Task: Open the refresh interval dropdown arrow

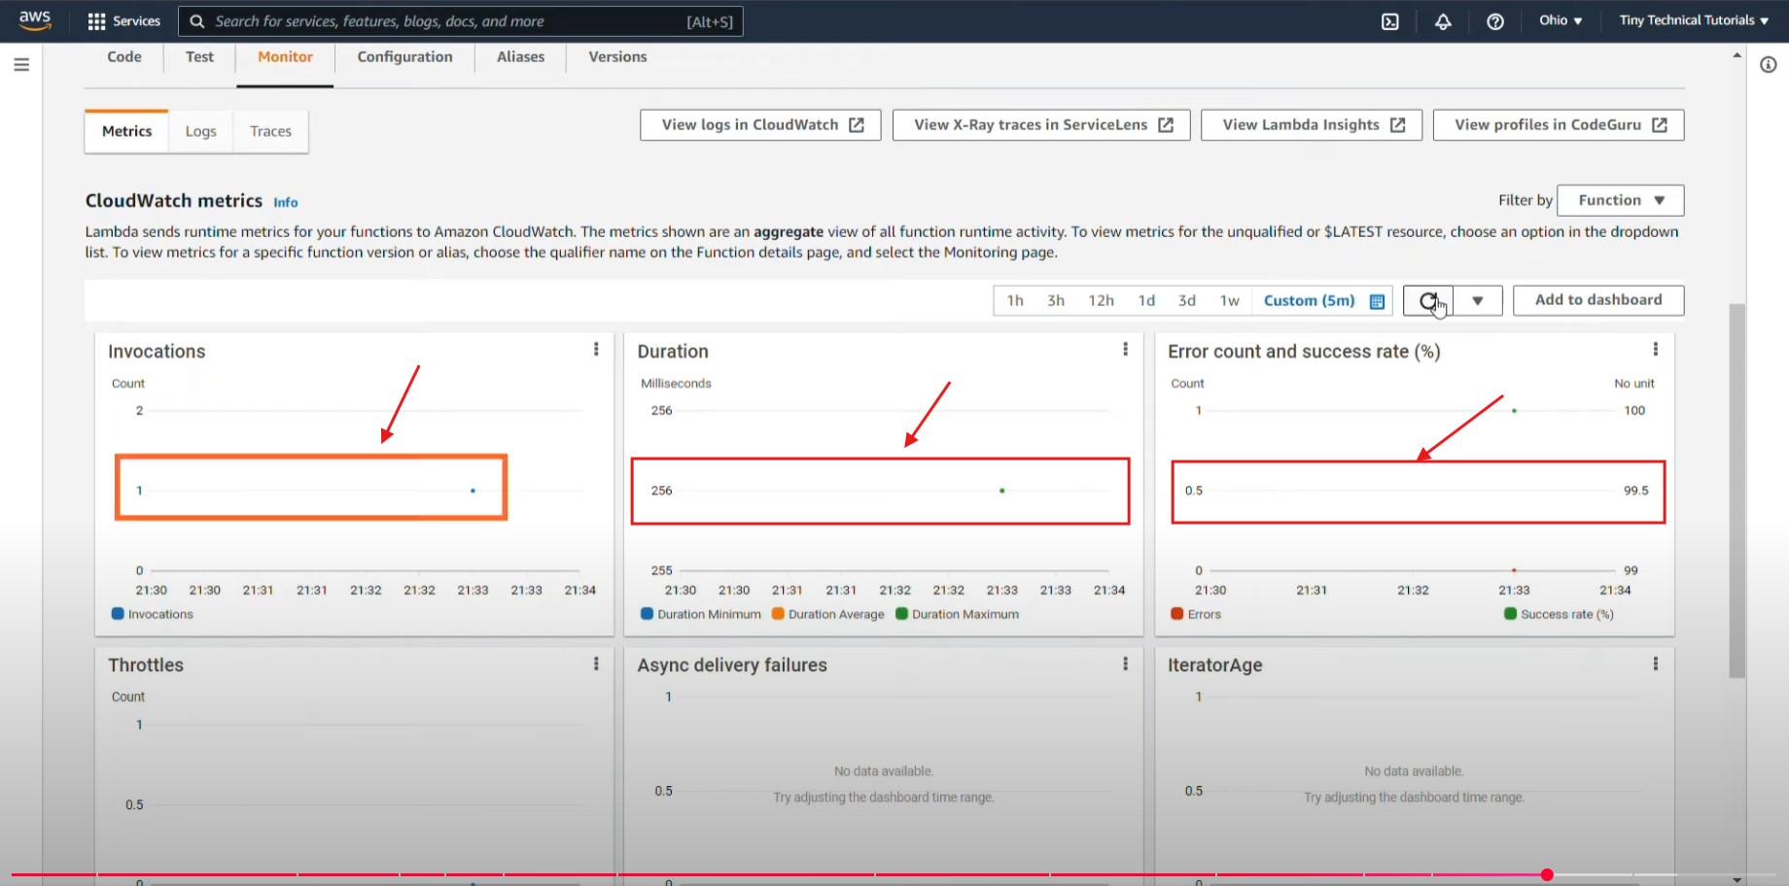Action: (x=1477, y=301)
